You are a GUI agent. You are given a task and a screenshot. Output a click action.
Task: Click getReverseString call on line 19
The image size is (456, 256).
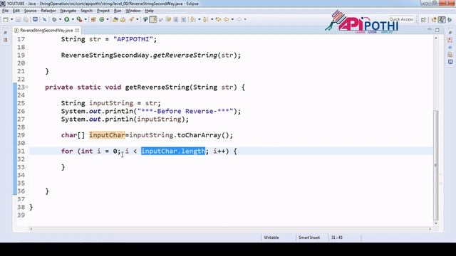185,55
